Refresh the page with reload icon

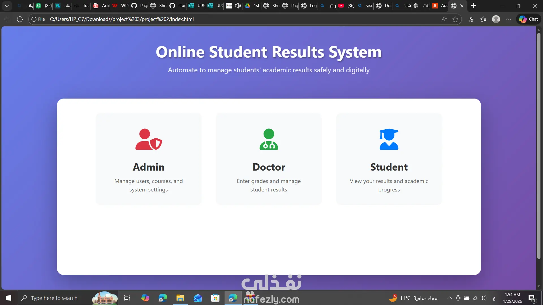pyautogui.click(x=20, y=19)
